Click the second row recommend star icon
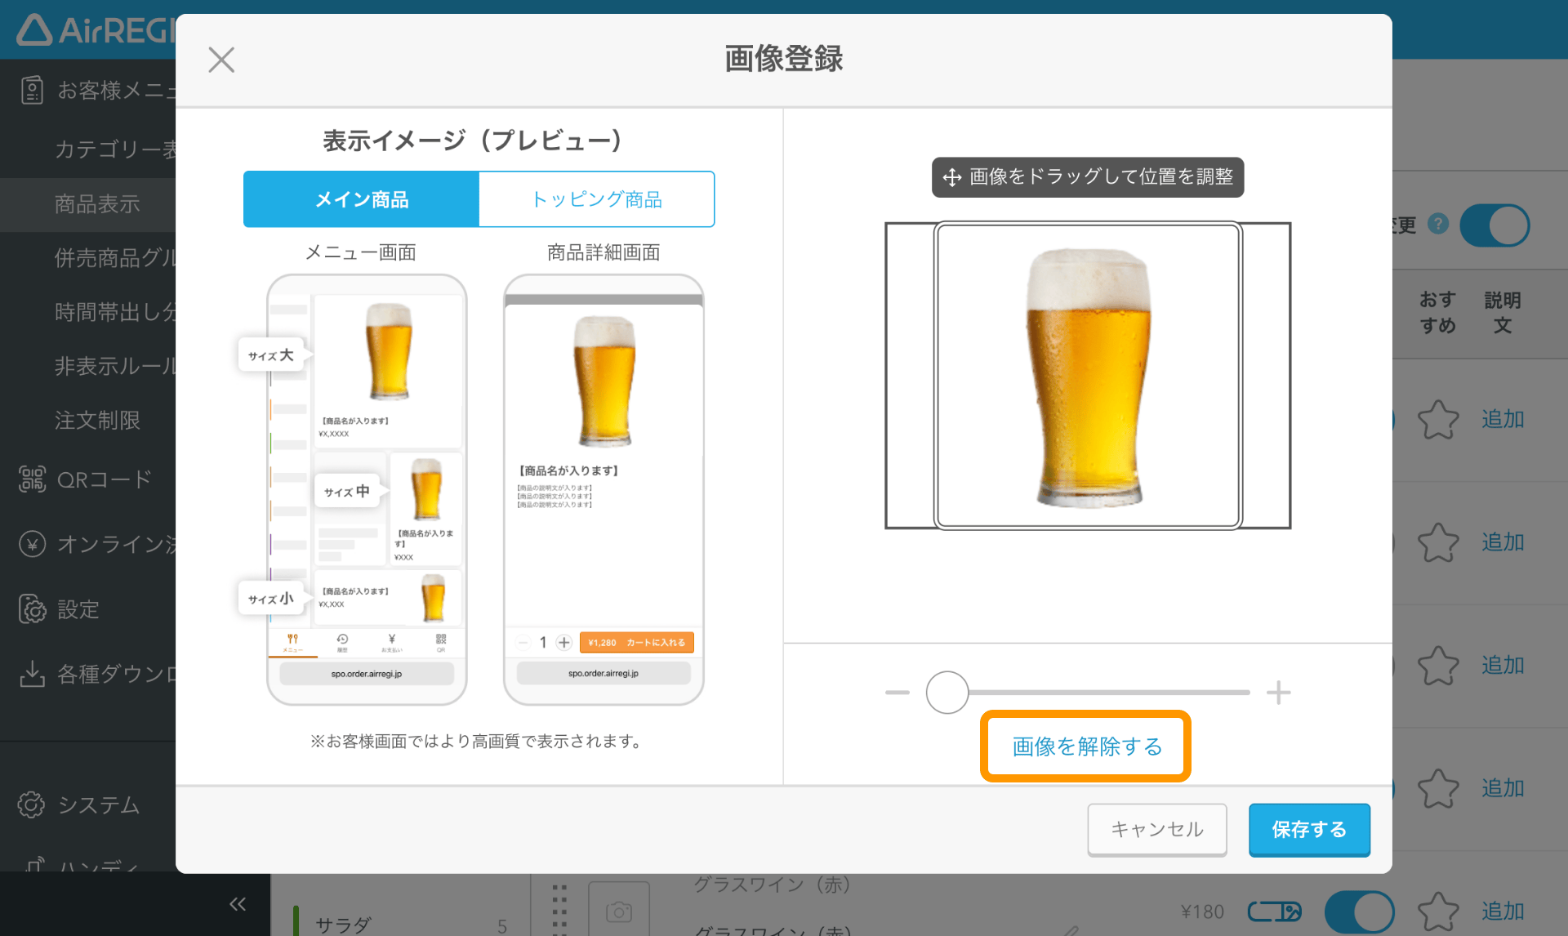Screen dimensions: 1568x936 (1438, 542)
